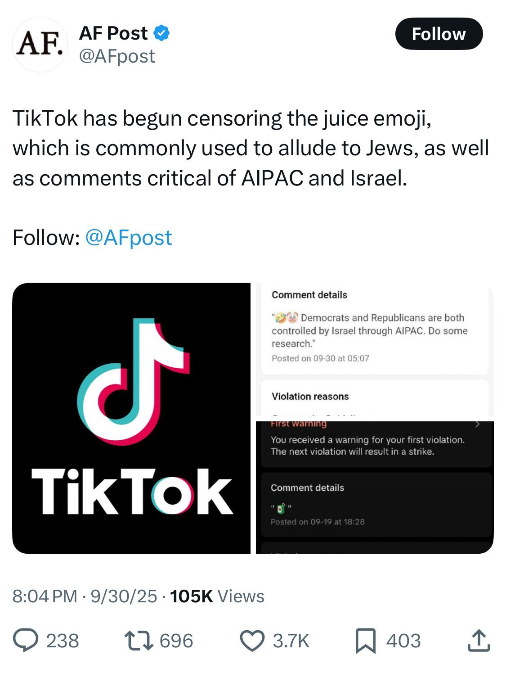The image size is (506, 682).
Task: Click the AF Post display name
Action: pyautogui.click(x=113, y=33)
